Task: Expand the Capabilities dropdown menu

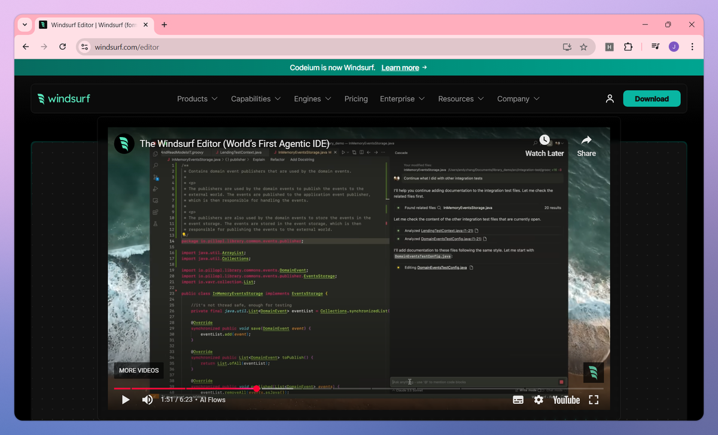Action: click(256, 99)
